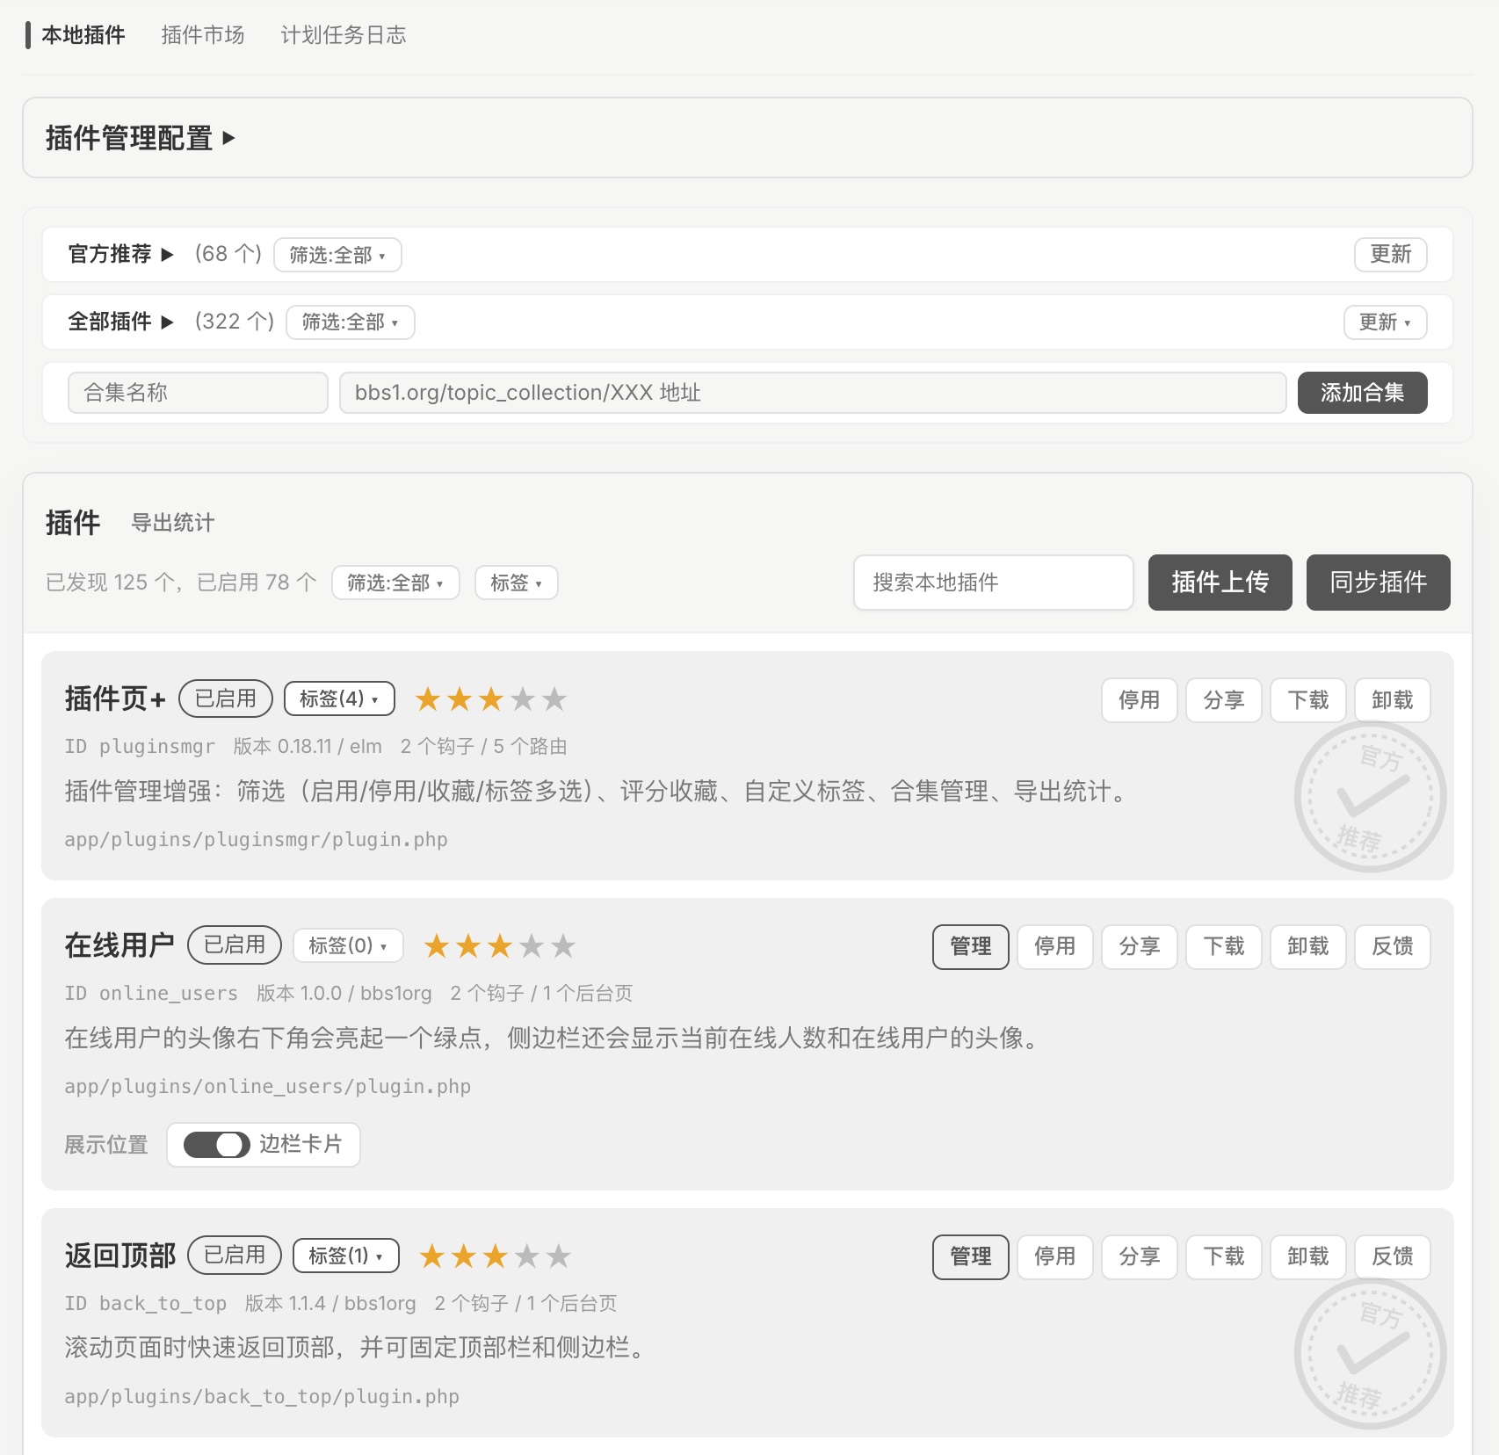The height and width of the screenshot is (1455, 1499).
Task: Give 插件页+ a single first star
Action: pos(428,699)
